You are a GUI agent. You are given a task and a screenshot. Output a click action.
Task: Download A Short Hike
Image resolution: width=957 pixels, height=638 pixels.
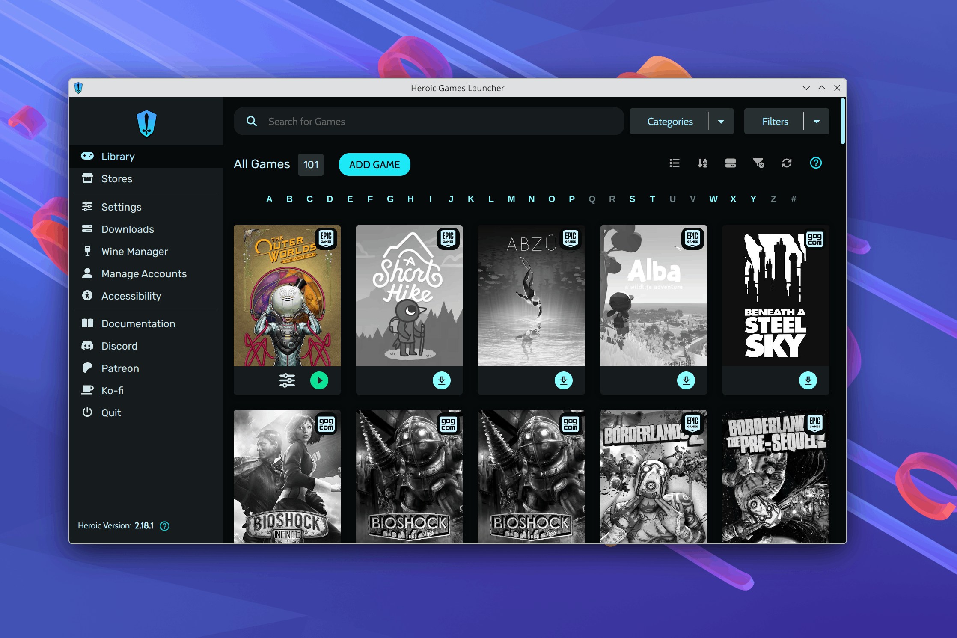443,380
